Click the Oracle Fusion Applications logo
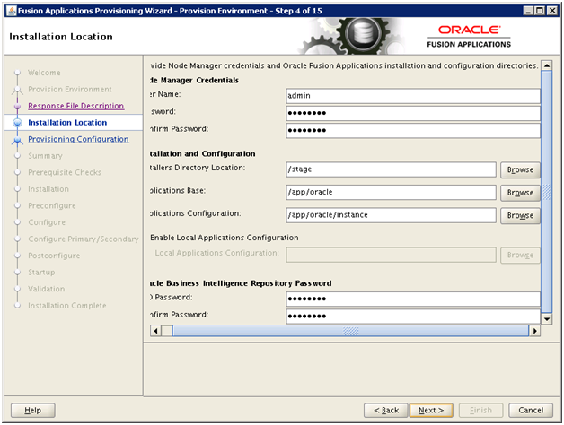This screenshot has height=425, width=564. click(469, 36)
